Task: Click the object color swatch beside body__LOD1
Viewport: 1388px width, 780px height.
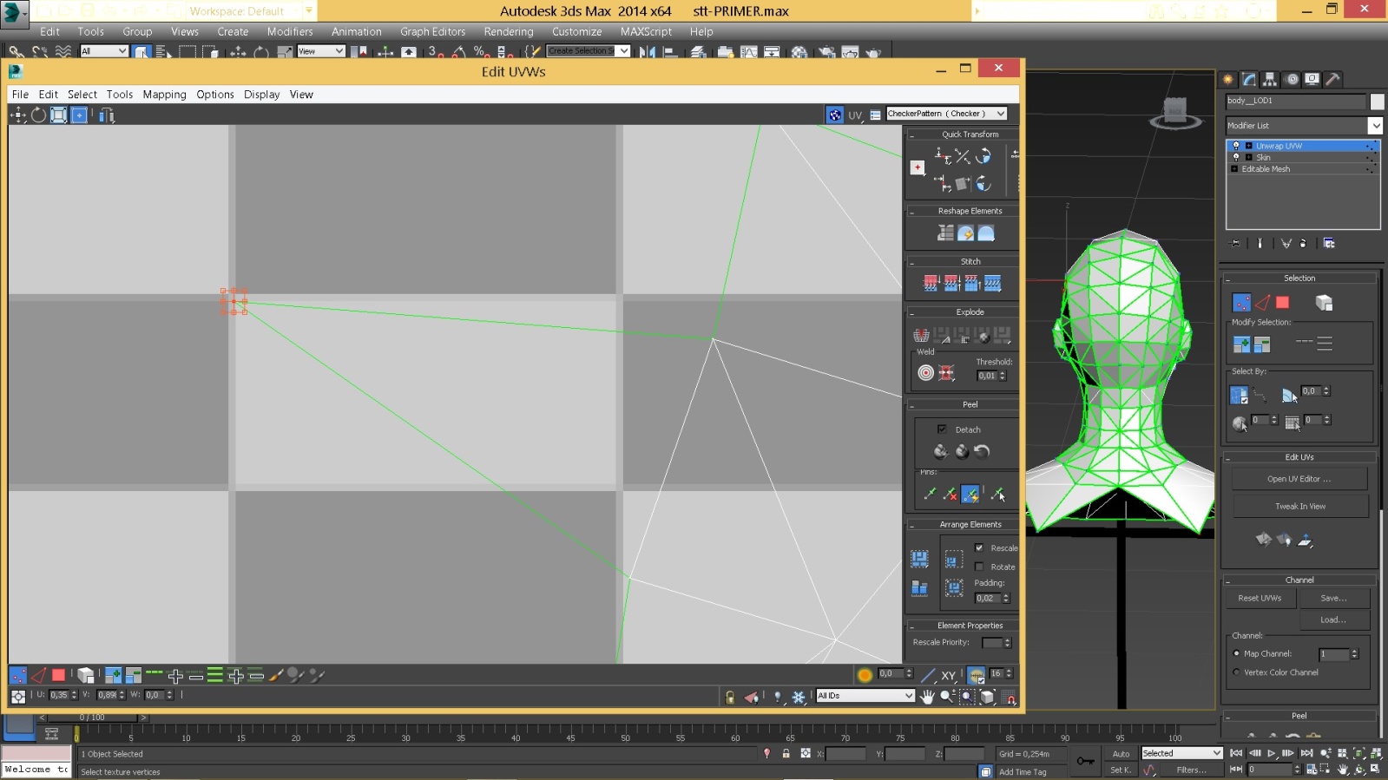Action: 1377,102
